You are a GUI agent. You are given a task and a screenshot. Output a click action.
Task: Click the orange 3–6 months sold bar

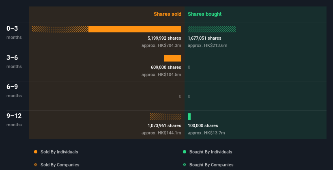(x=172, y=58)
